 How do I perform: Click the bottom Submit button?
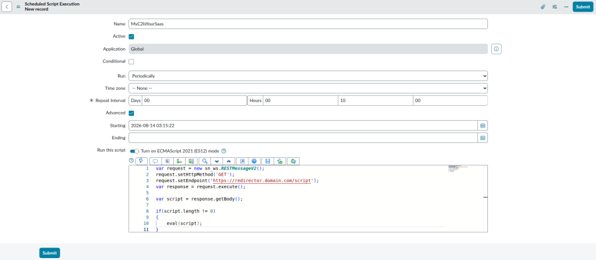[50, 253]
